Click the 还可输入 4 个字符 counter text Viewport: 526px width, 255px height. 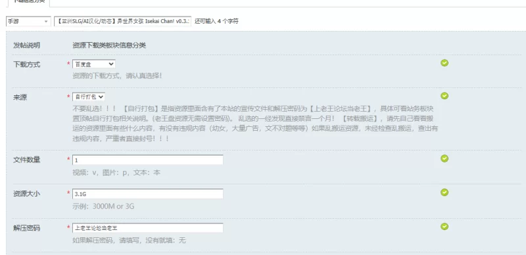click(x=216, y=21)
